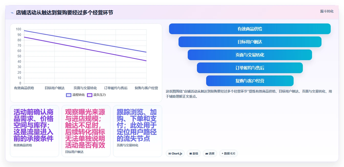Click the 表格 tag chip

point(194,153)
